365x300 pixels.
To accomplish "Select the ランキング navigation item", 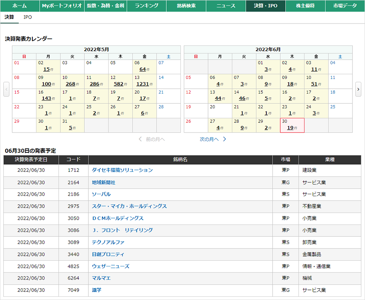I will tap(146, 6).
